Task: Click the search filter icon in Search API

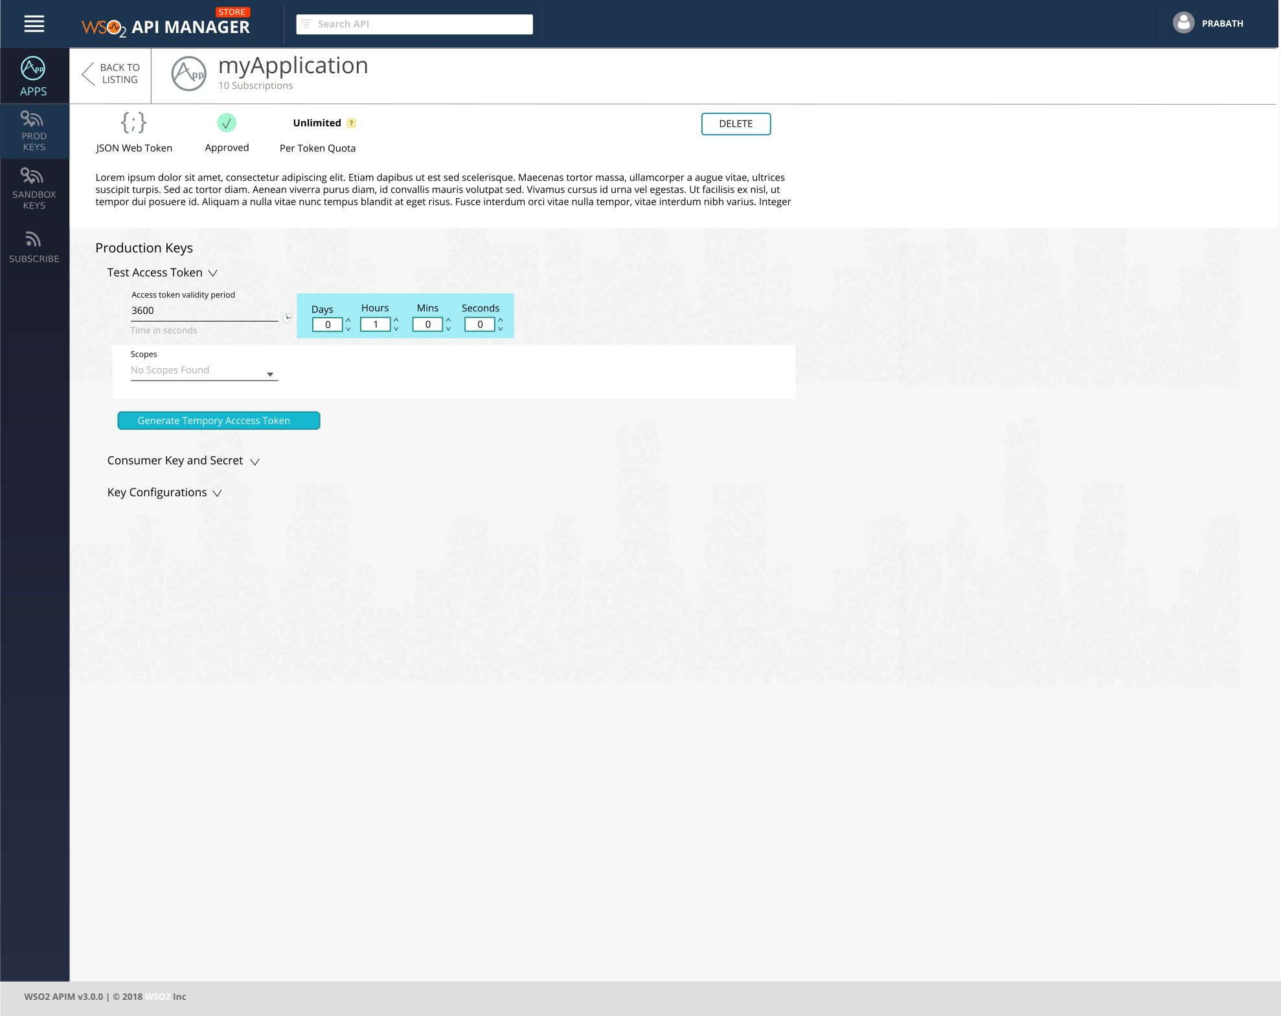Action: pyautogui.click(x=306, y=24)
